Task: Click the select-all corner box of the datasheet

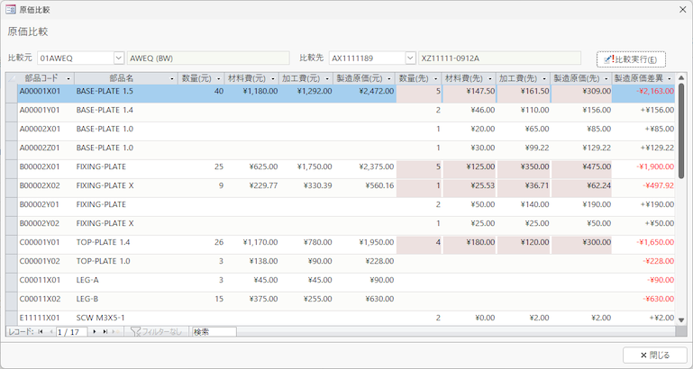Action: (x=11, y=78)
